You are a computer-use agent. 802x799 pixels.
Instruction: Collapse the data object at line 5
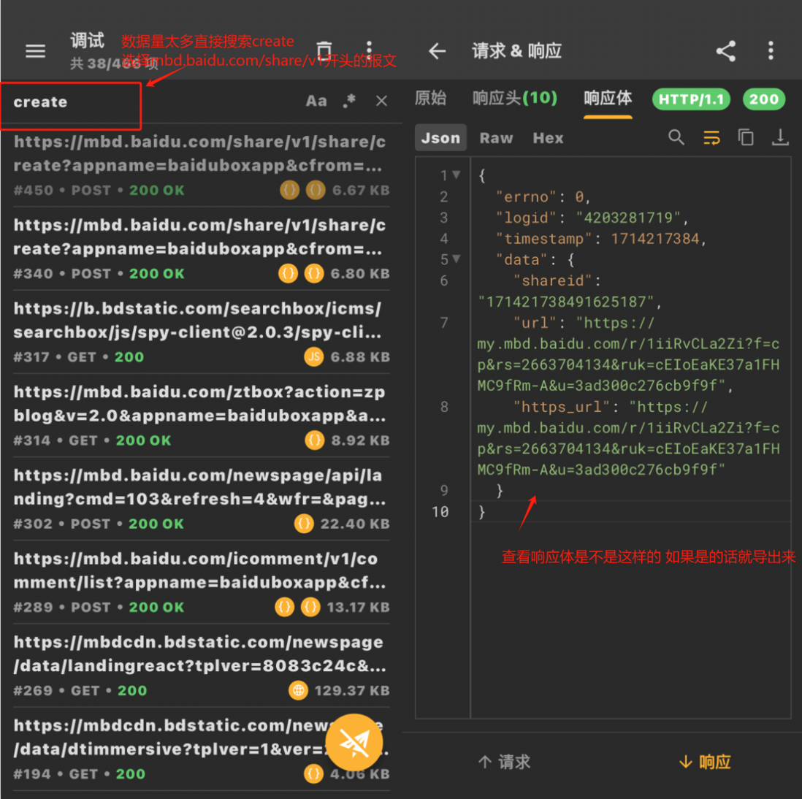click(456, 259)
